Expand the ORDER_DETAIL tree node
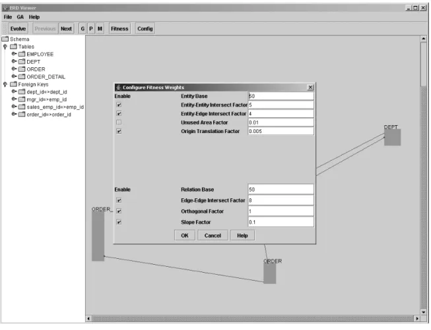 point(14,76)
